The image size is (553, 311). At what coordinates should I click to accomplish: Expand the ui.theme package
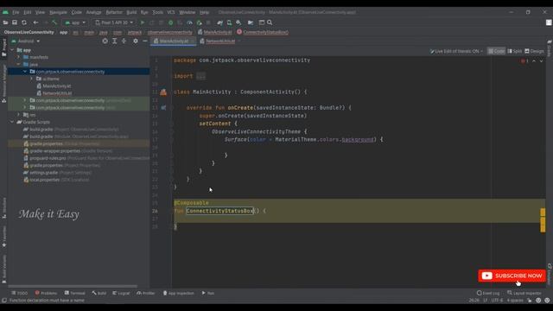(31, 79)
